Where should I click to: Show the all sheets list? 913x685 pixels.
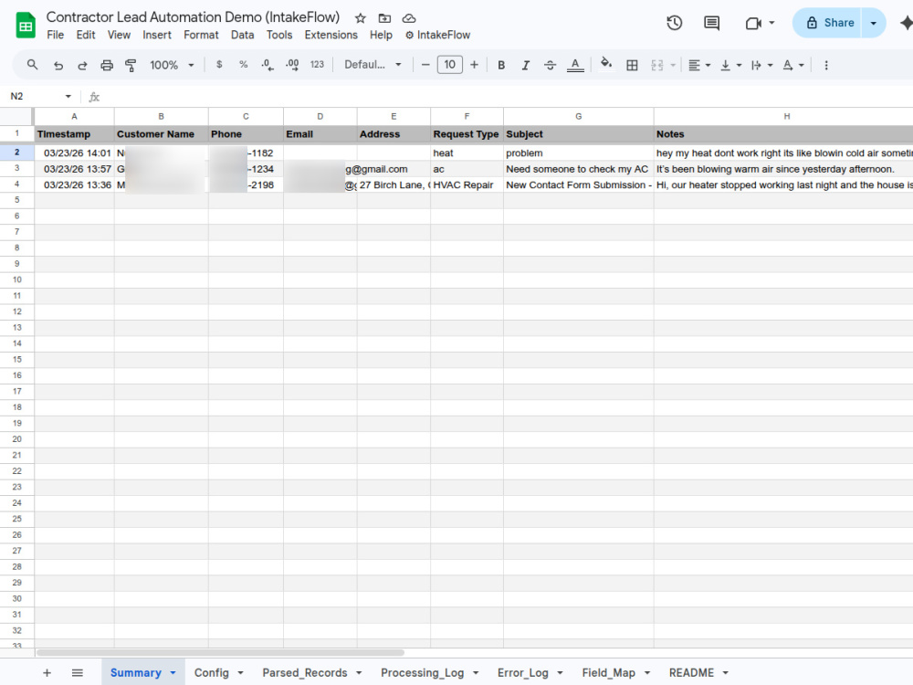(78, 673)
